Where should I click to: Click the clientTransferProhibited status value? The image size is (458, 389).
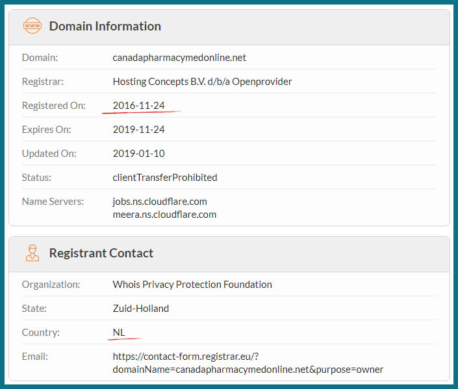165,178
